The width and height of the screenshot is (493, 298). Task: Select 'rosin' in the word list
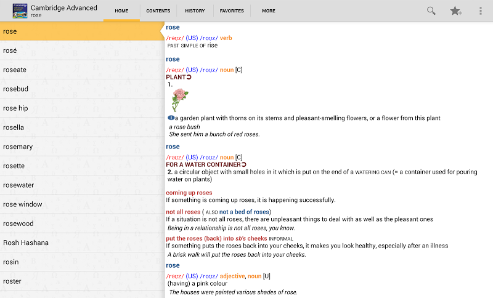coord(82,262)
